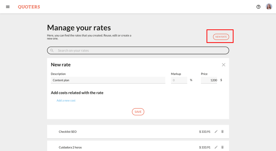Edit the Checklist SEO rate

(216, 132)
